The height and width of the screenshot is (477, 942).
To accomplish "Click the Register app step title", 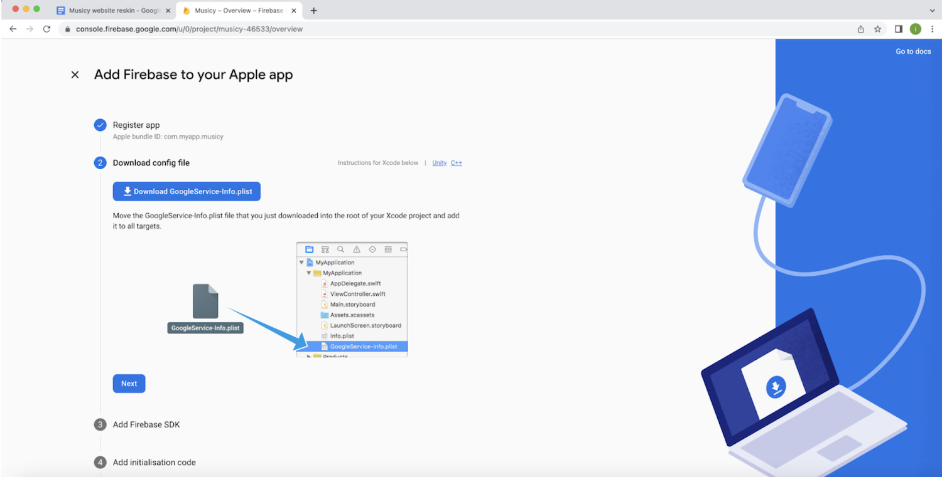I will click(x=136, y=125).
